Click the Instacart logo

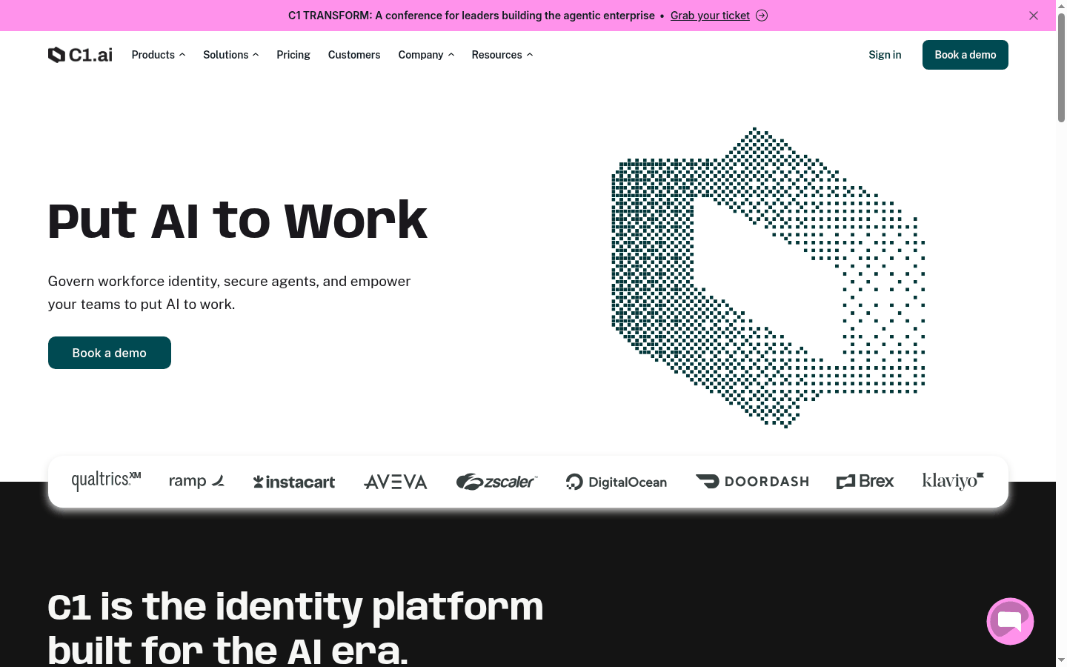(x=294, y=482)
